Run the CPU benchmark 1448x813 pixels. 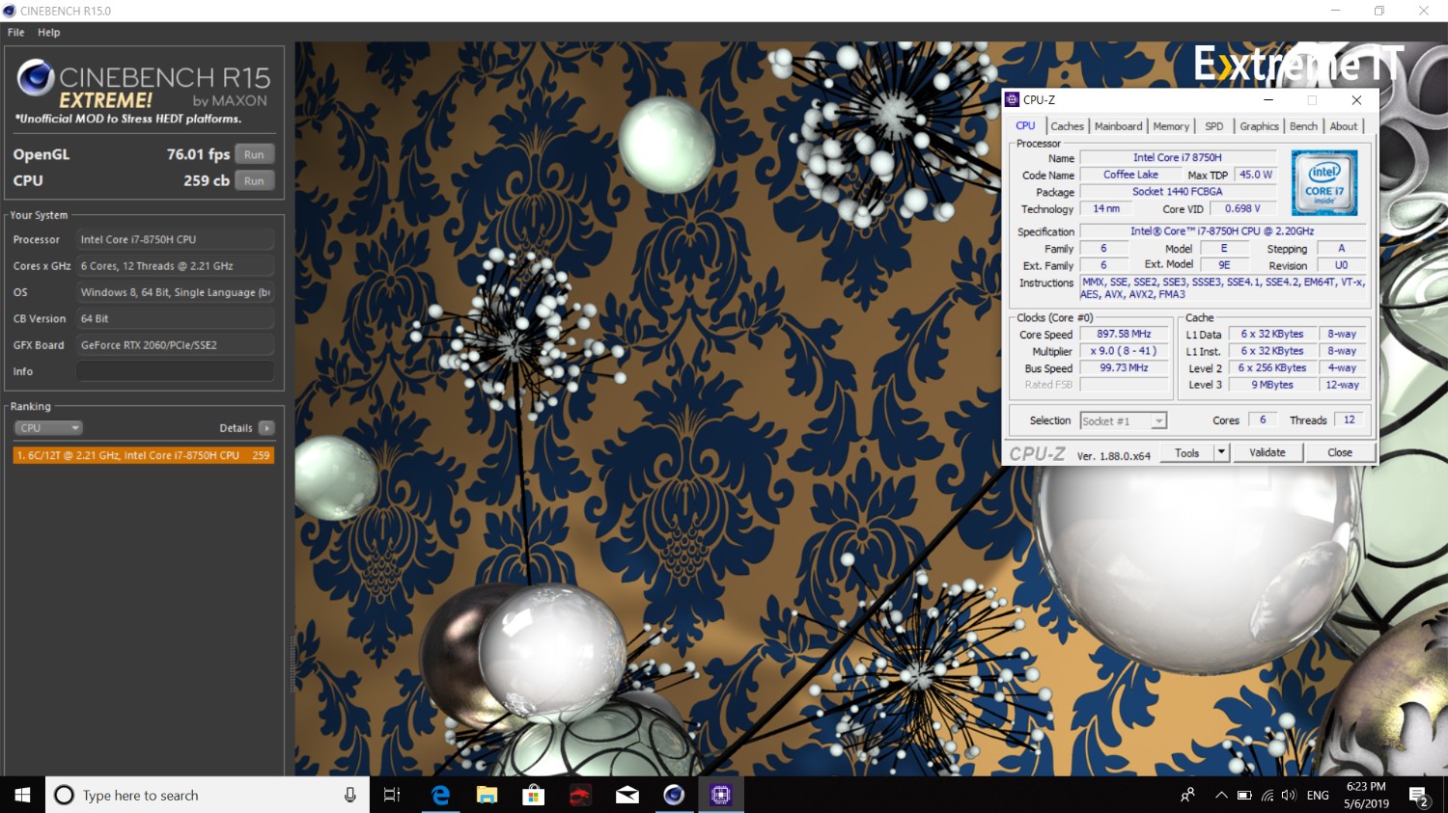coord(254,180)
